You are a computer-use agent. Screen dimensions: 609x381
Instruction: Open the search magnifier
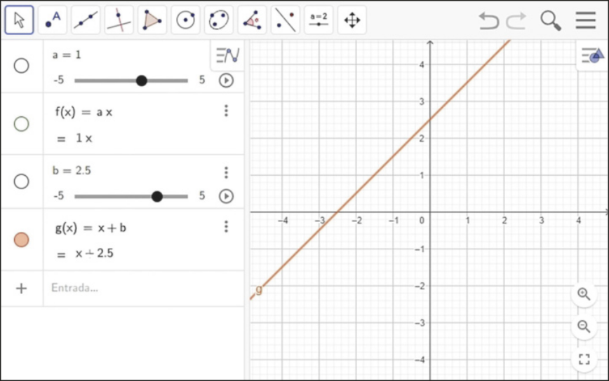coord(551,20)
